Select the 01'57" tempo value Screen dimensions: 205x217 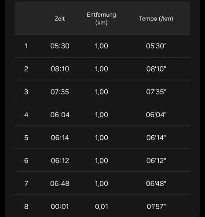pyautogui.click(x=156, y=206)
